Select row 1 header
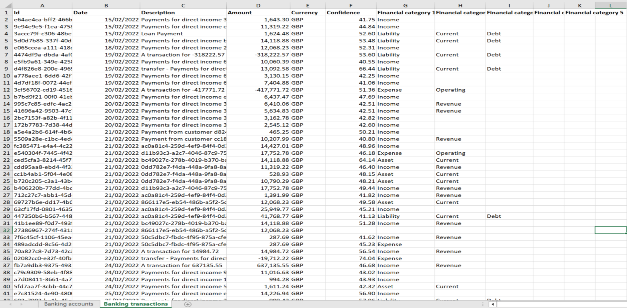627x308 pixels. pos(6,13)
